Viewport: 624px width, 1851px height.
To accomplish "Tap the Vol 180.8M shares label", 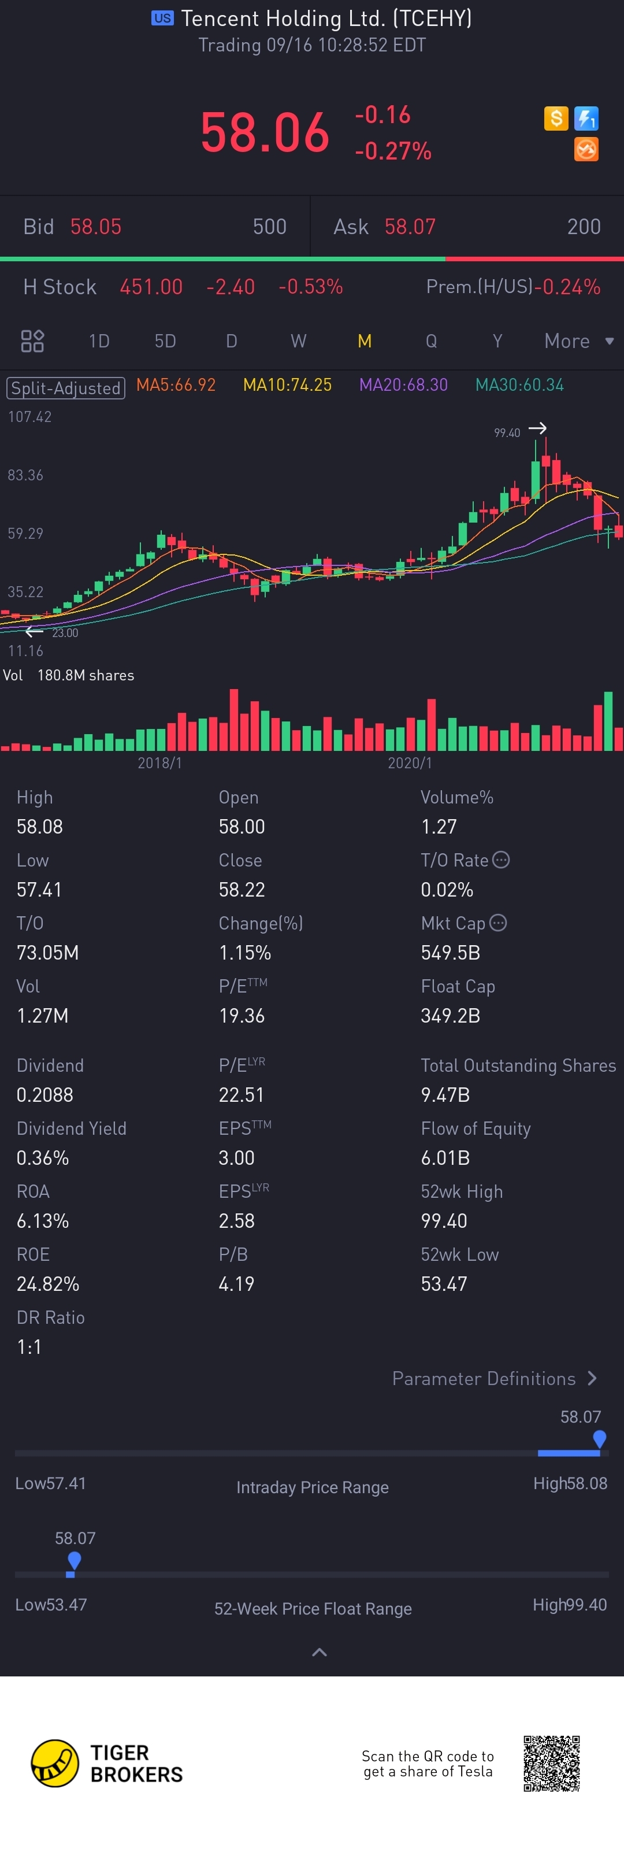I will point(68,675).
